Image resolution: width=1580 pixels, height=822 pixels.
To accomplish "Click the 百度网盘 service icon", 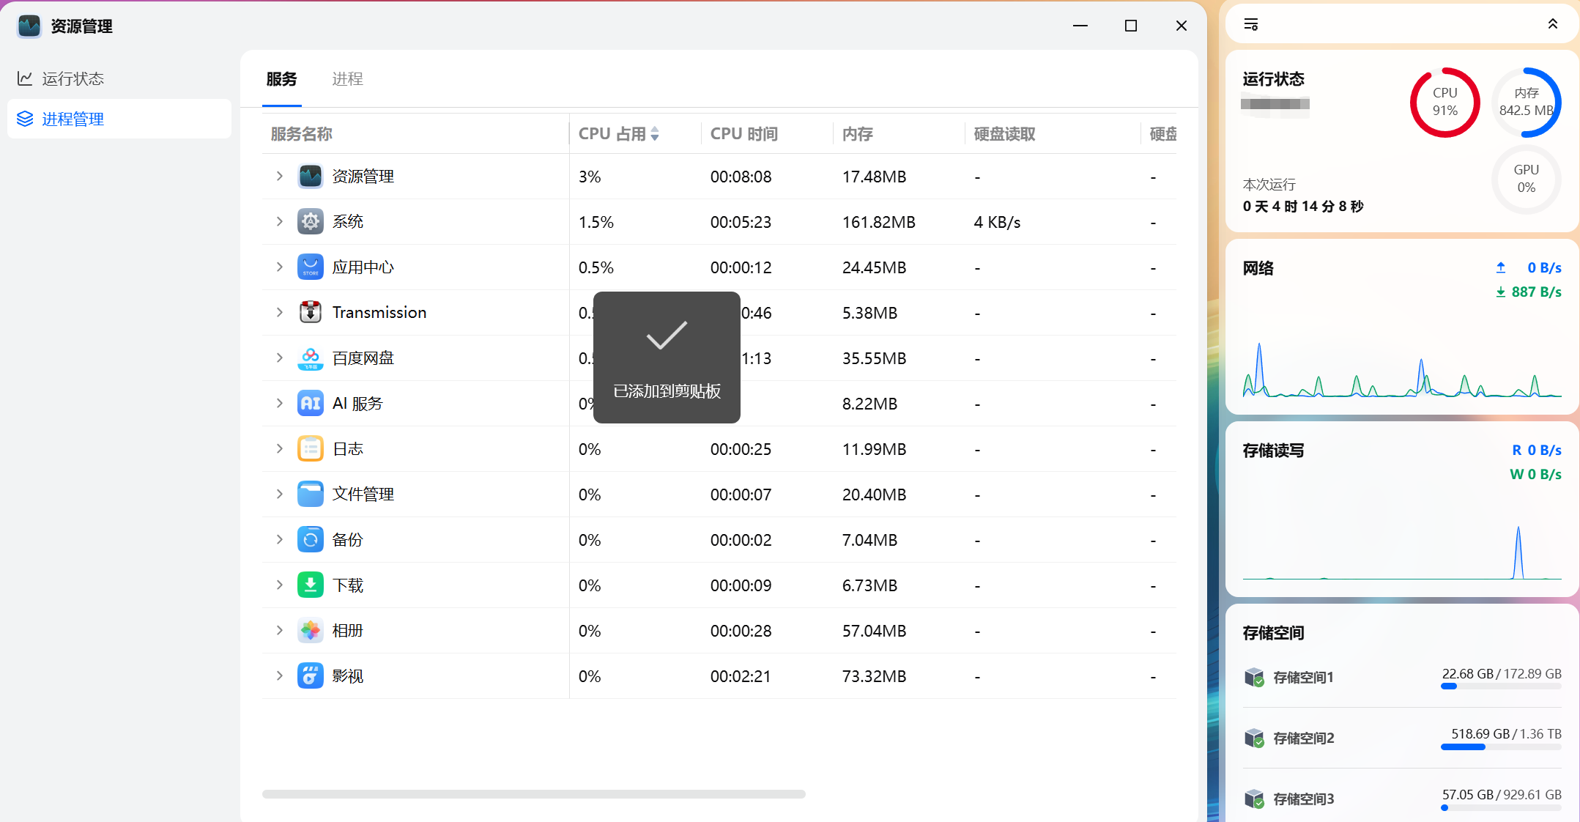I will [310, 358].
